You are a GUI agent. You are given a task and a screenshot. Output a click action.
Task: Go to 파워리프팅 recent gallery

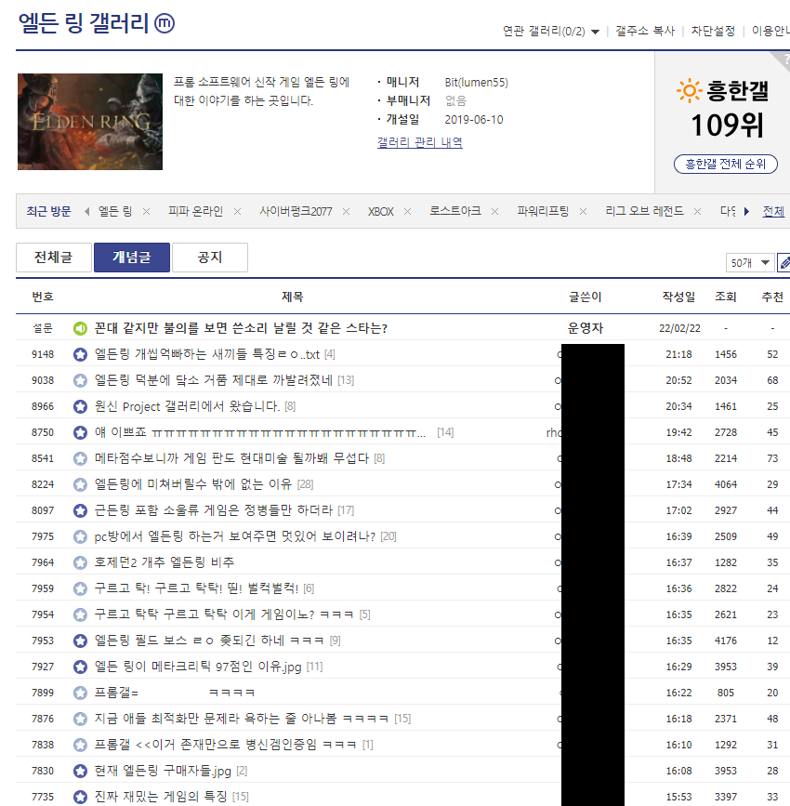543,211
